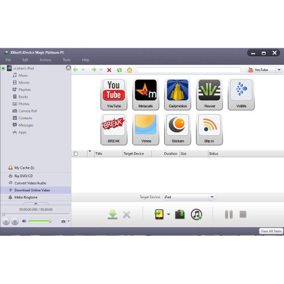Select Convert Video/Audio in the sidebar
This screenshot has width=284, height=284.
36,183
